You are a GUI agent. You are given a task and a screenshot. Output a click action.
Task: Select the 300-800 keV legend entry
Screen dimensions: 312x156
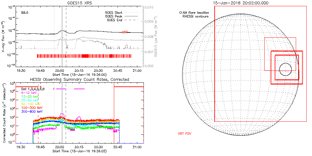coord(31,111)
